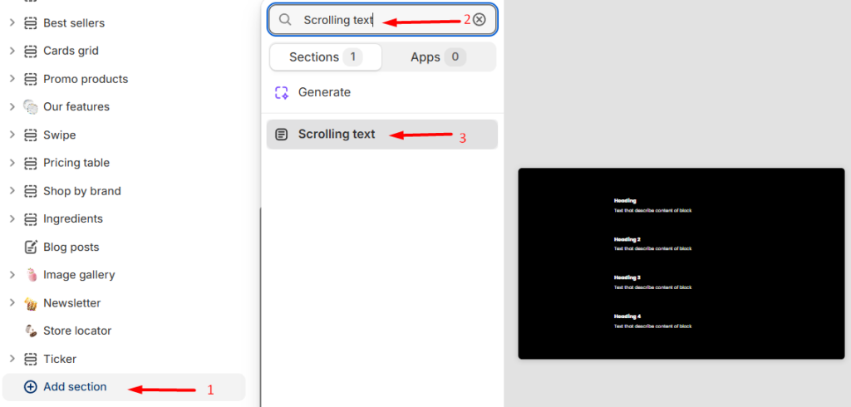
Task: Click the Ticker section icon
Action: tap(31, 359)
